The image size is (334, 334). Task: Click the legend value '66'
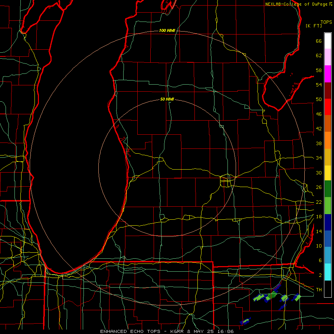coord(319,41)
